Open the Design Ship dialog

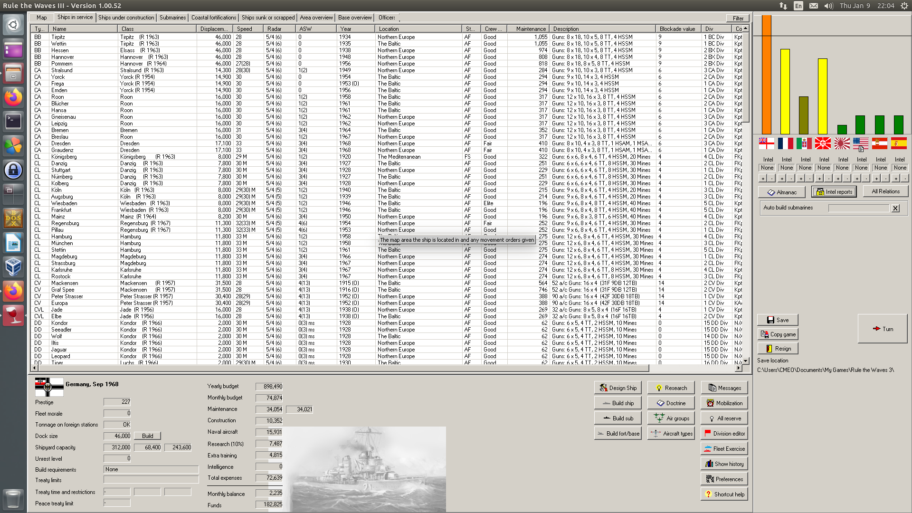click(617, 388)
